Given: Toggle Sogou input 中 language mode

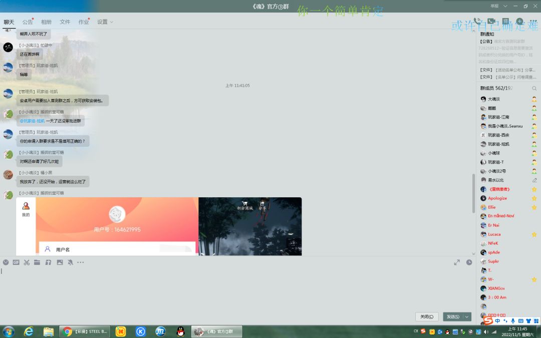Looking at the screenshot, I should [x=497, y=321].
